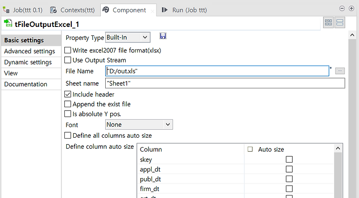The height and width of the screenshot is (198, 359).
Task: Open the Run (Job ttt) tab
Action: 184,10
